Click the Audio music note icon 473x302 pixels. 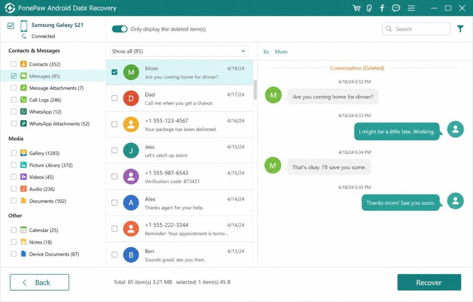click(x=24, y=189)
